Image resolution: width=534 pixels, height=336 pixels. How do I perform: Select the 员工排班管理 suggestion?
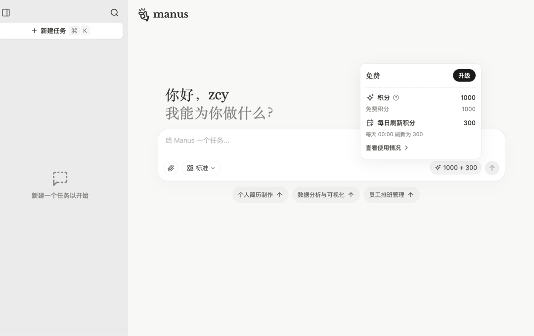pyautogui.click(x=391, y=195)
